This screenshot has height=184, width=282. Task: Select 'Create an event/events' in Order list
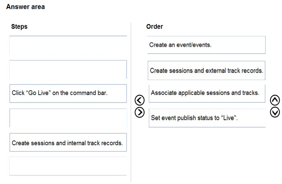click(206, 45)
